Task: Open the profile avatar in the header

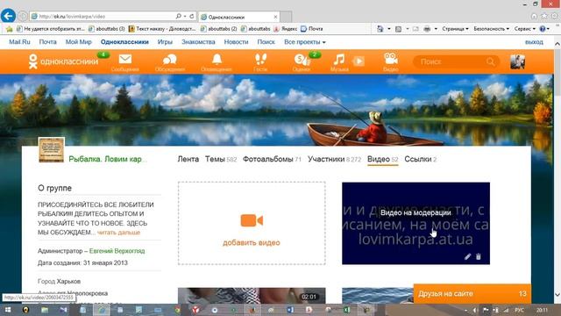Action: pyautogui.click(x=517, y=61)
